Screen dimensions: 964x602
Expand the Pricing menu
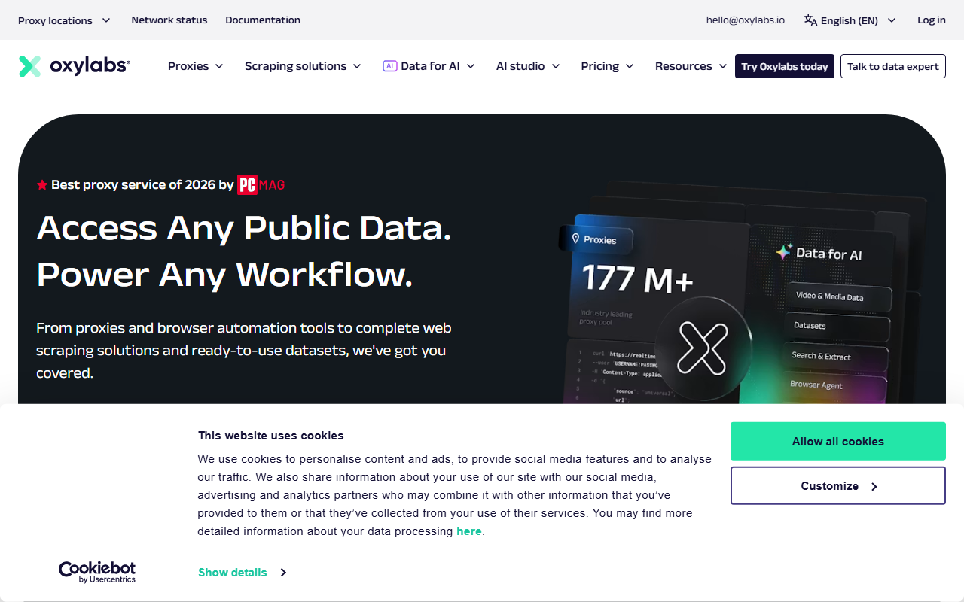pos(607,66)
